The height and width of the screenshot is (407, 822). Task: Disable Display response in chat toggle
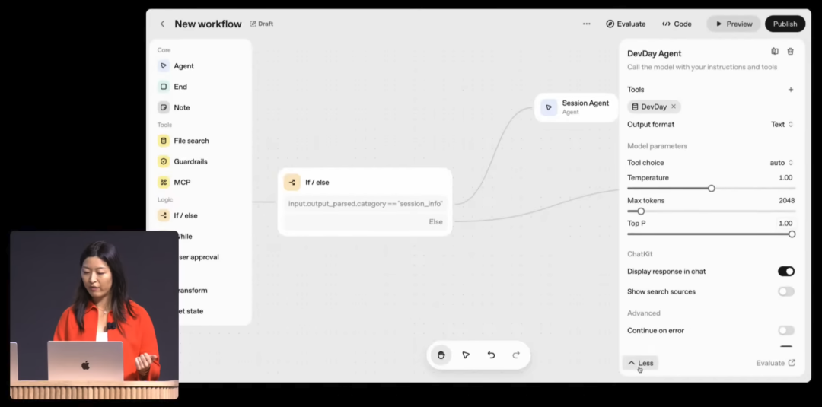[785, 272]
